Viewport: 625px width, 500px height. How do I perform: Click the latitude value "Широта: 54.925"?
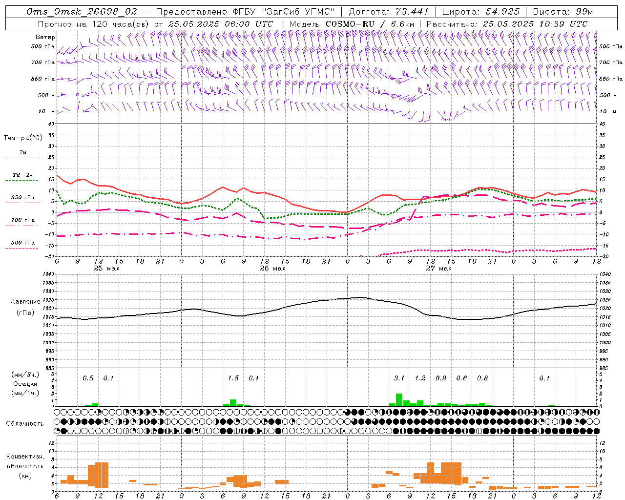481,12
